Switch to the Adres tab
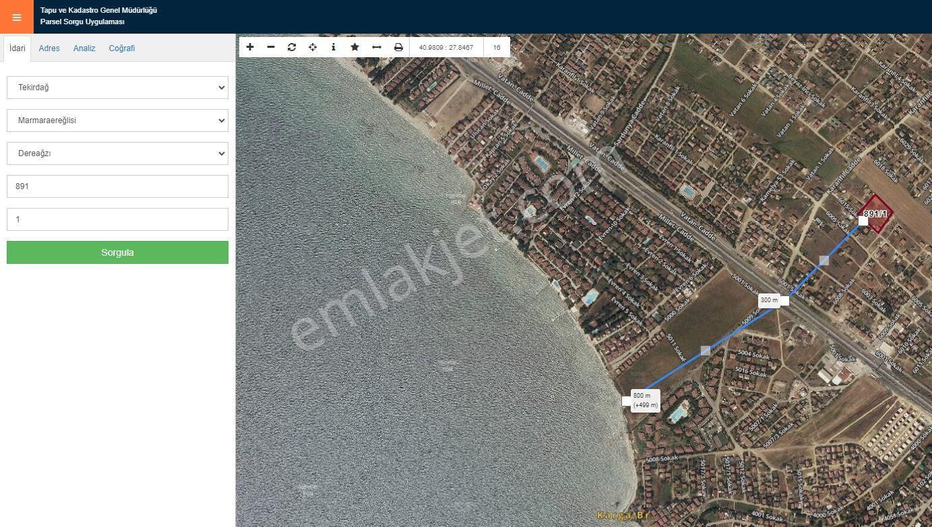932x527 pixels. [x=49, y=48]
